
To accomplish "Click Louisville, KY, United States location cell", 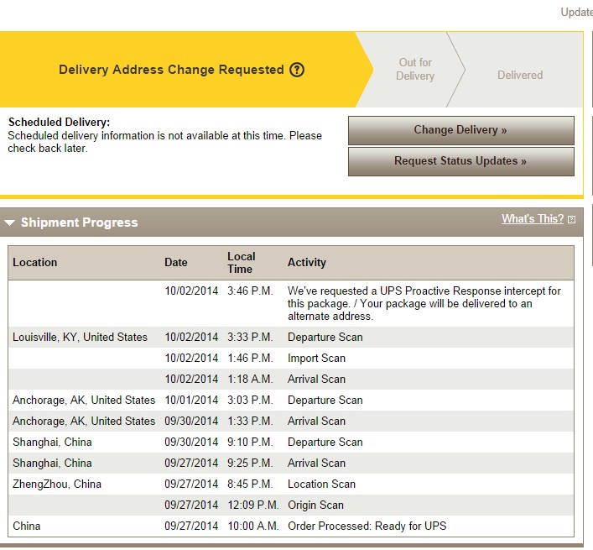I will pyautogui.click(x=80, y=338).
